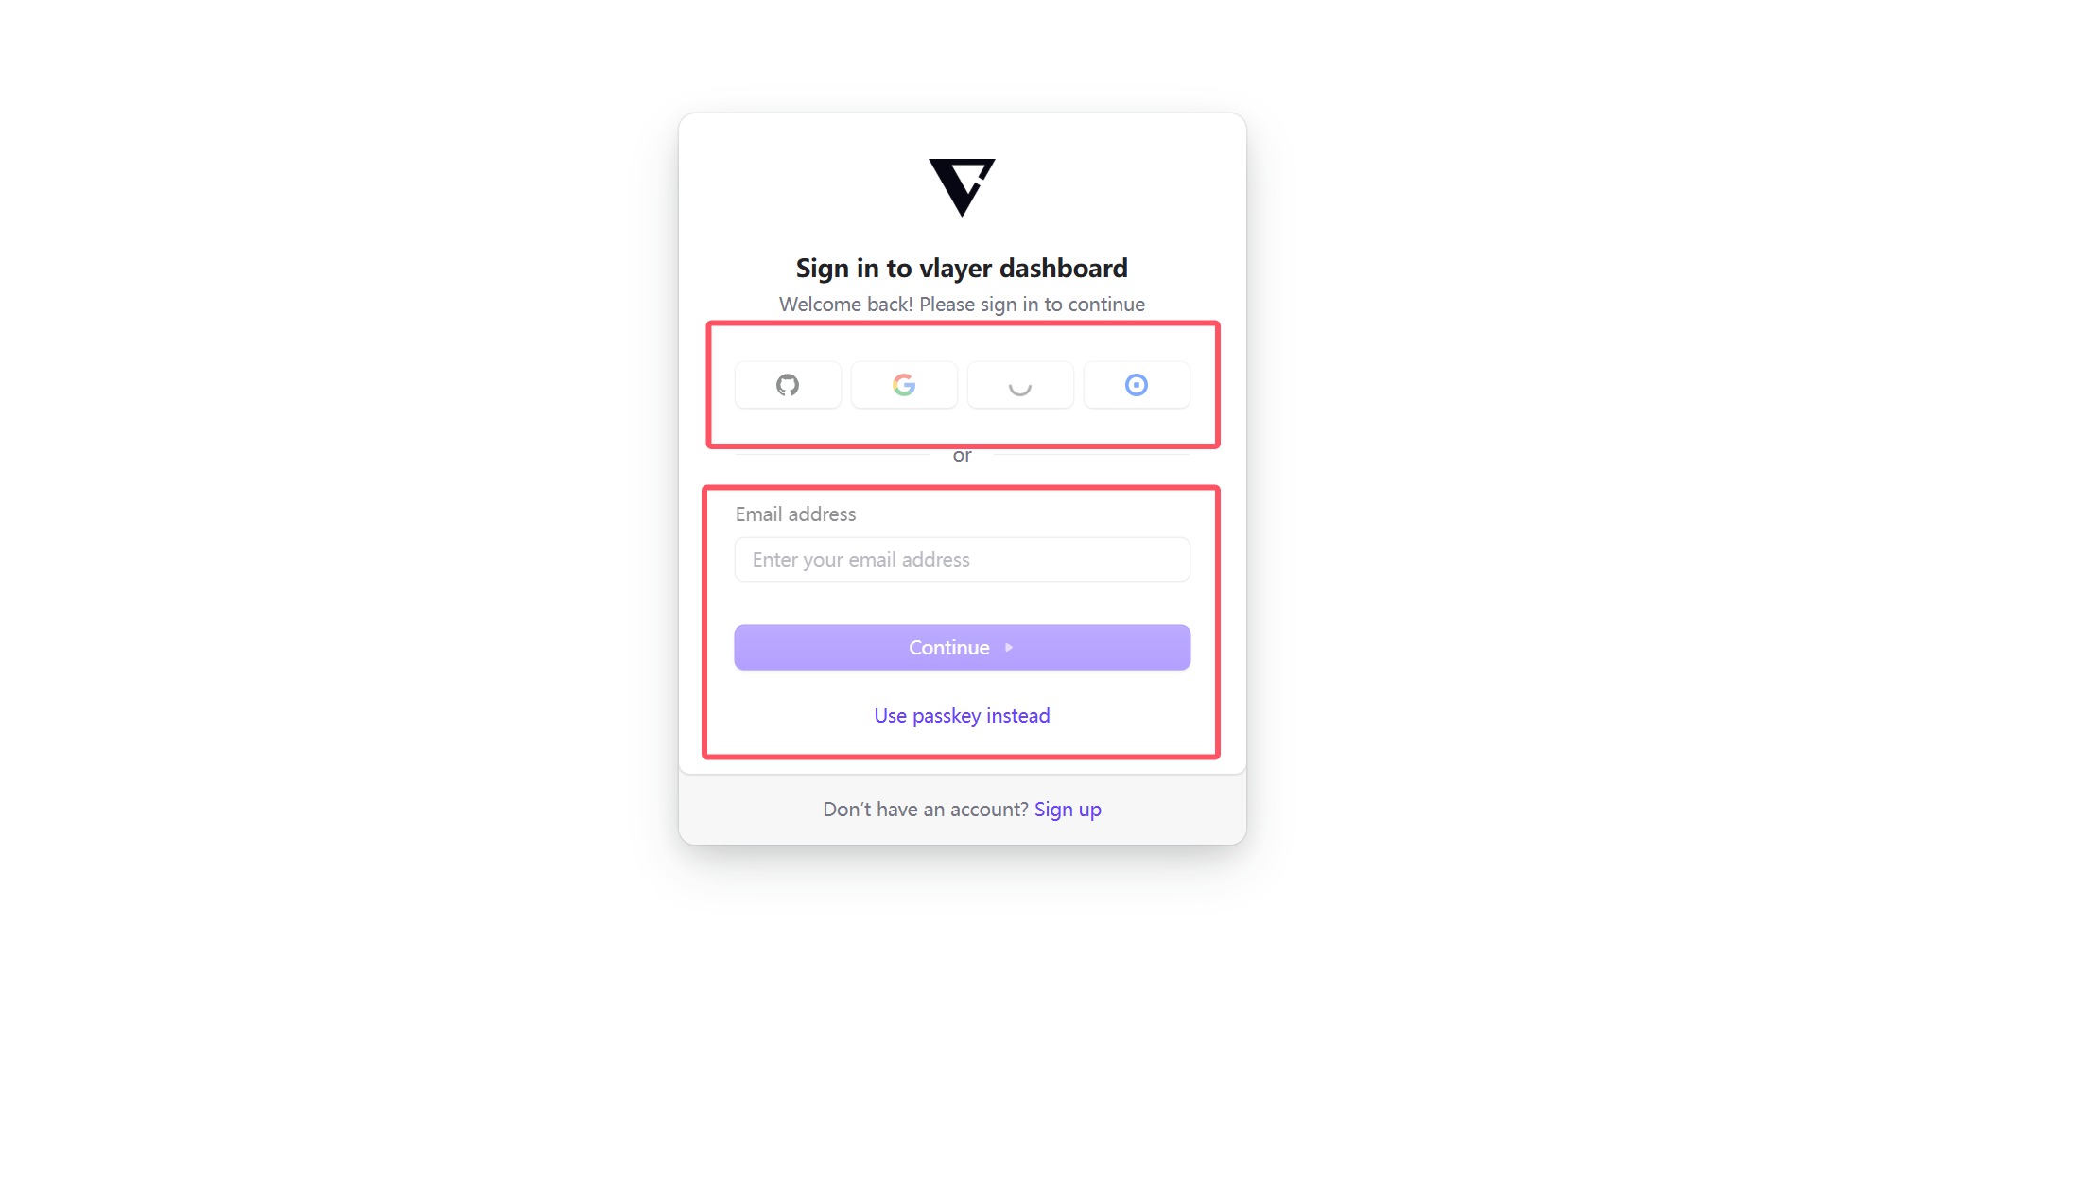Select the loading spinner sign-in option
This screenshot has width=2085, height=1203.
(1020, 385)
